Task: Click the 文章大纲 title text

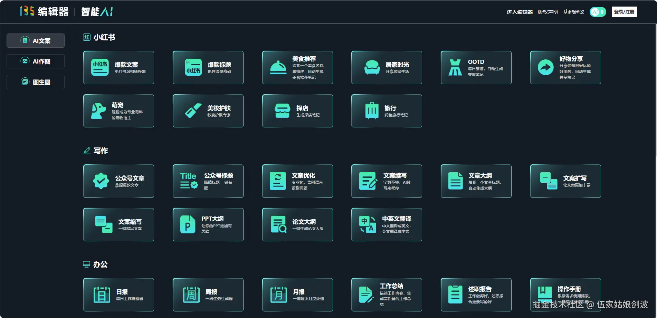Action: pyautogui.click(x=480, y=175)
